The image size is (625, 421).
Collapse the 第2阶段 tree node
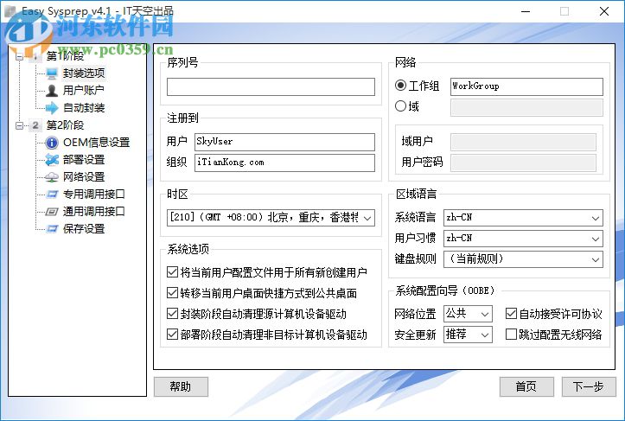tap(19, 125)
